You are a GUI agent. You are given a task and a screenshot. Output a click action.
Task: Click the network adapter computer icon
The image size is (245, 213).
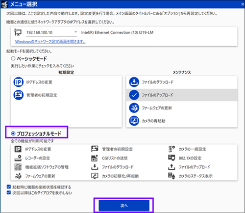pyautogui.click(x=18, y=32)
